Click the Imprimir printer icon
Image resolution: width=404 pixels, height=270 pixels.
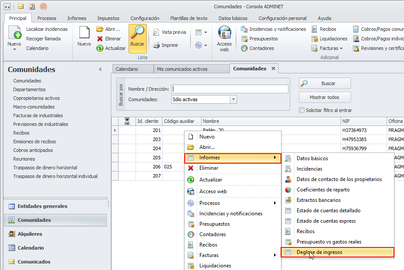[x=156, y=45]
